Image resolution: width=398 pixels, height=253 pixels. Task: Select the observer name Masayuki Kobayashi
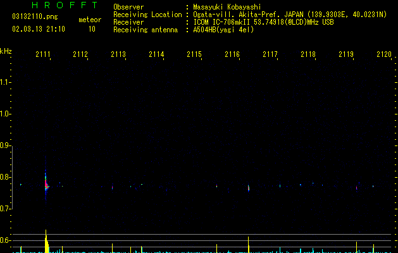(227, 7)
